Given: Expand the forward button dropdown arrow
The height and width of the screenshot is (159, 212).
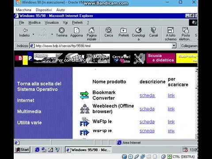Looking at the screenshot, I should [x=52, y=34].
